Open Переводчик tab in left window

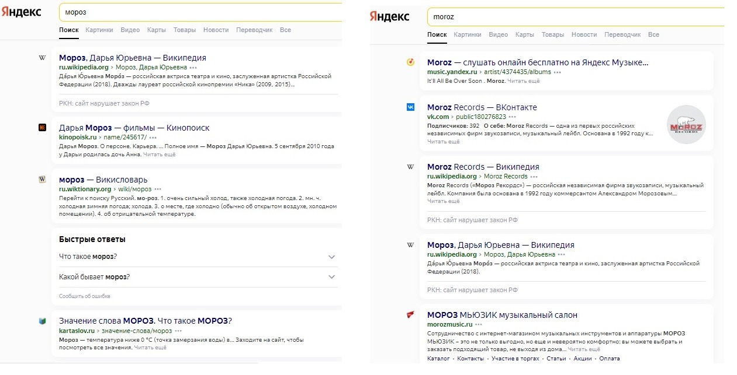coord(254,30)
